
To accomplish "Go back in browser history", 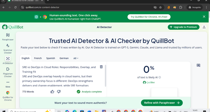I will (4, 7).
